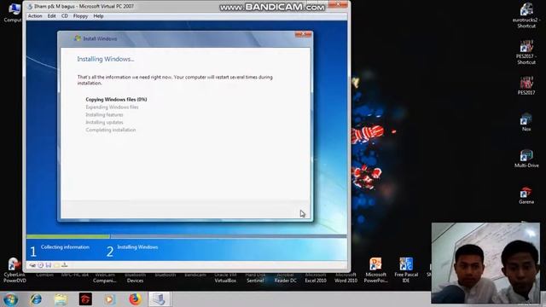Image resolution: width=546 pixels, height=307 pixels.
Task: Click the Completing installation line
Action: point(111,130)
